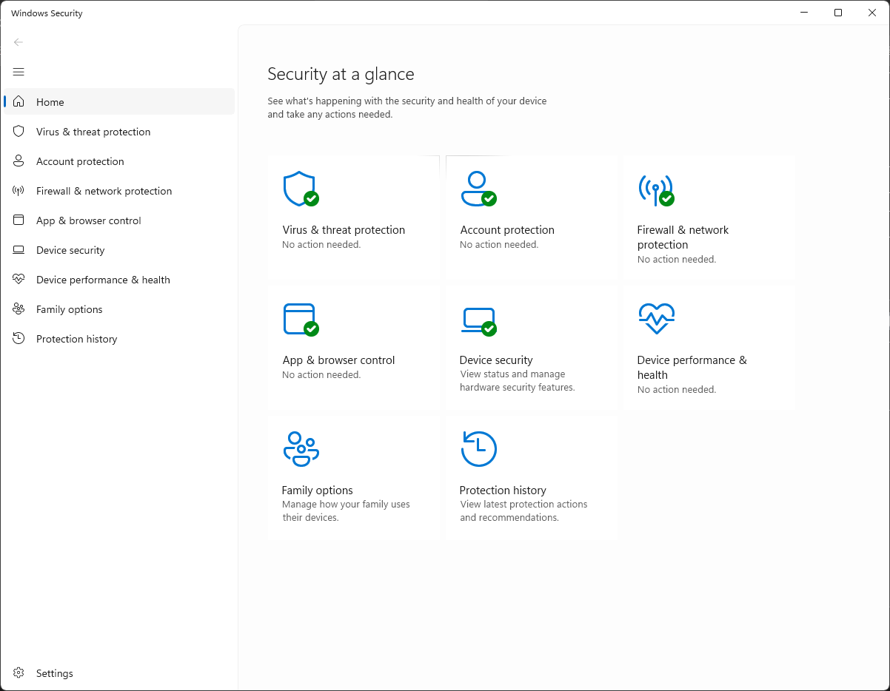
Task: Select the Virus & threat protection shield icon
Action: pos(300,188)
